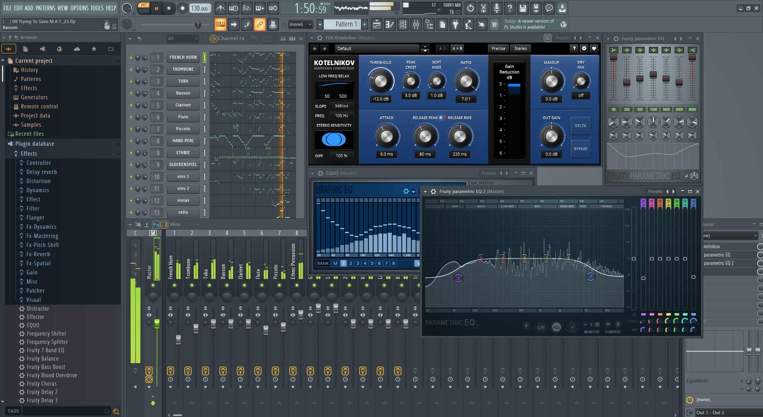Open the playlist view icon
Image resolution: width=763 pixels, height=417 pixels.
(x=377, y=25)
